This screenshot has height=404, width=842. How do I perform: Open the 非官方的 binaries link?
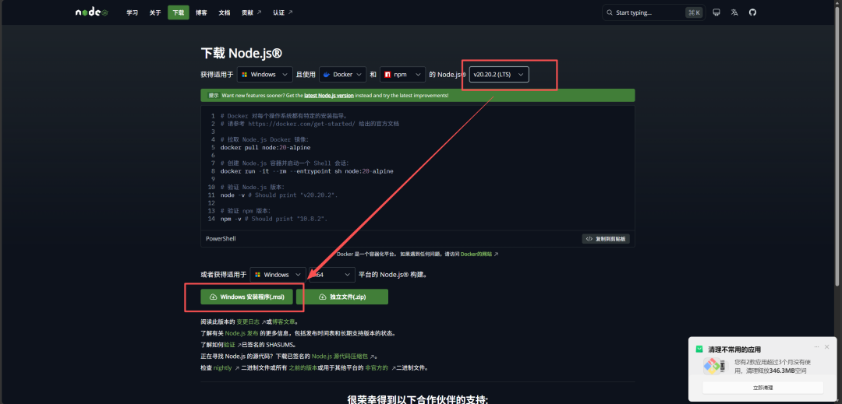tap(377, 368)
